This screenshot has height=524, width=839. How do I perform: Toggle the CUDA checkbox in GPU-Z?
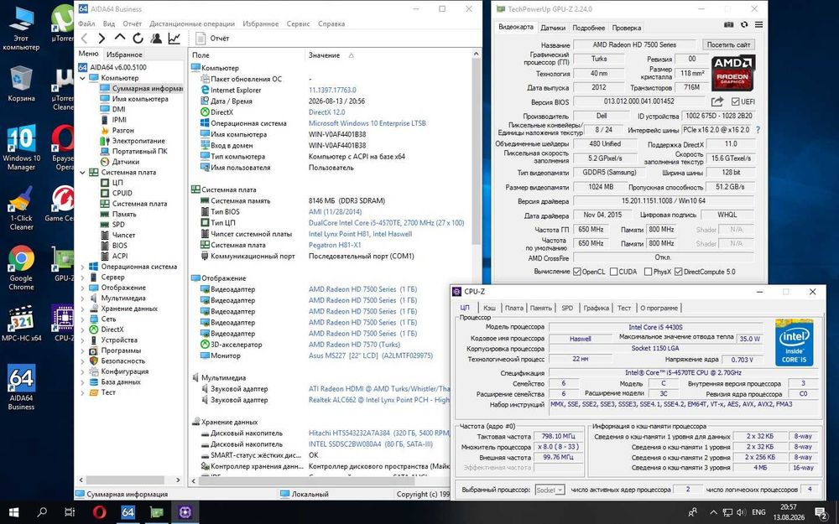pyautogui.click(x=614, y=272)
